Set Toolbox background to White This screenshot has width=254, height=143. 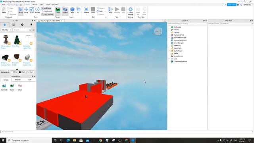14,72
